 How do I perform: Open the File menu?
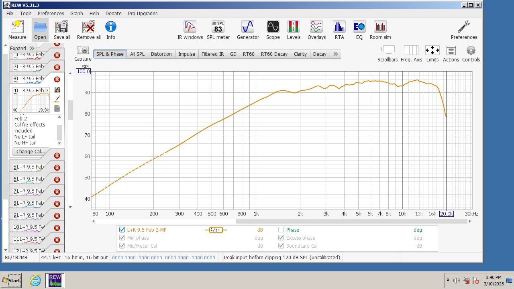point(10,13)
